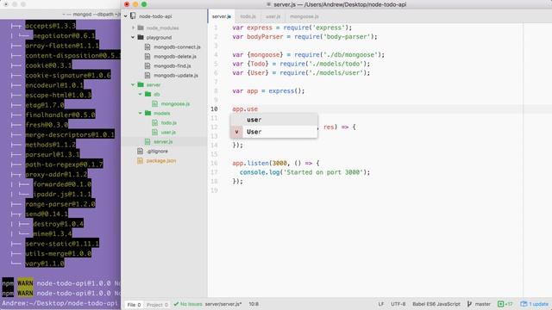The width and height of the screenshot is (552, 310).
Task: Open todo.js under the models folder
Action: coord(169,122)
